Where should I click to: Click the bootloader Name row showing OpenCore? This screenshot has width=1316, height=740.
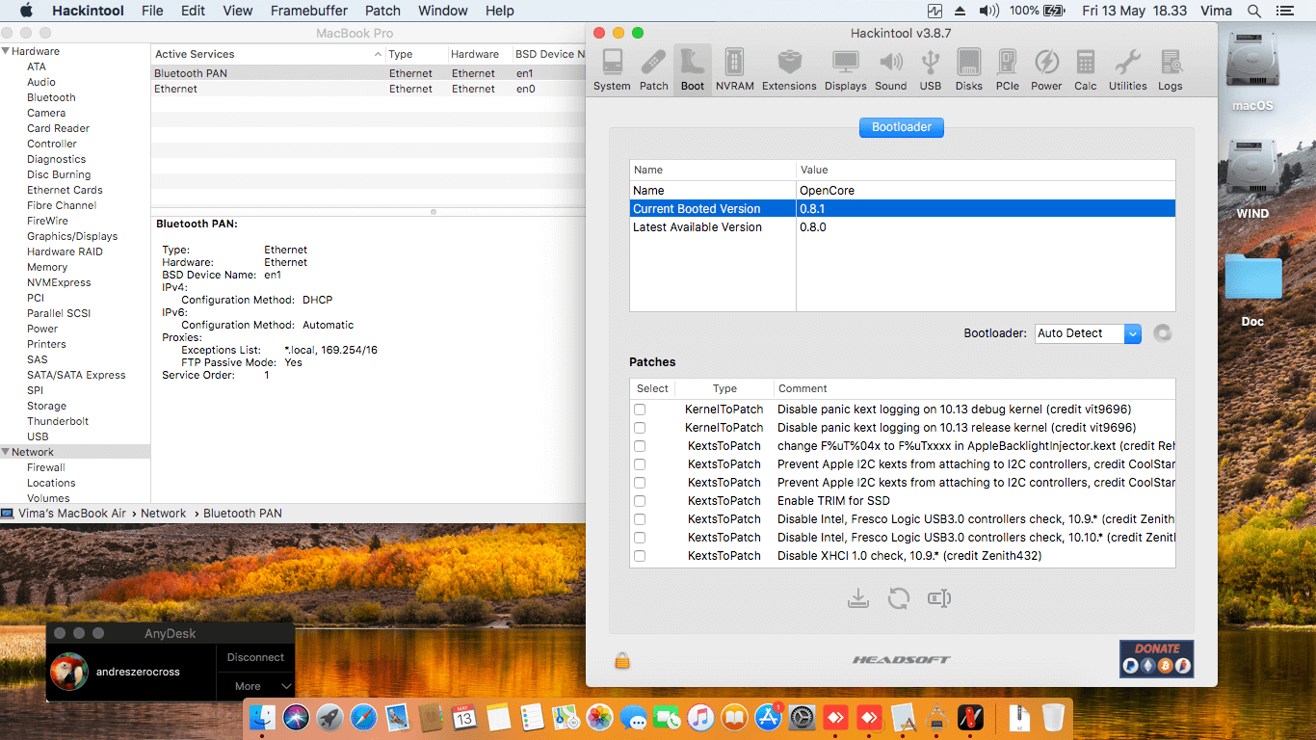click(902, 191)
